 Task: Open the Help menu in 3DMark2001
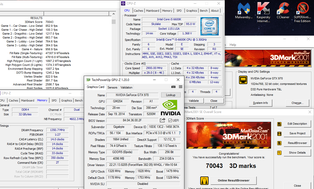(x=233, y=45)
